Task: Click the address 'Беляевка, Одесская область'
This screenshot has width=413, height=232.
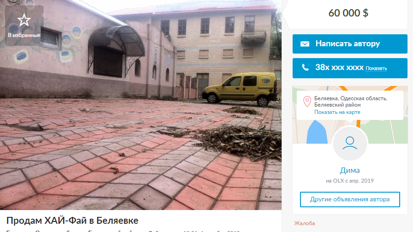Action: coord(351,98)
